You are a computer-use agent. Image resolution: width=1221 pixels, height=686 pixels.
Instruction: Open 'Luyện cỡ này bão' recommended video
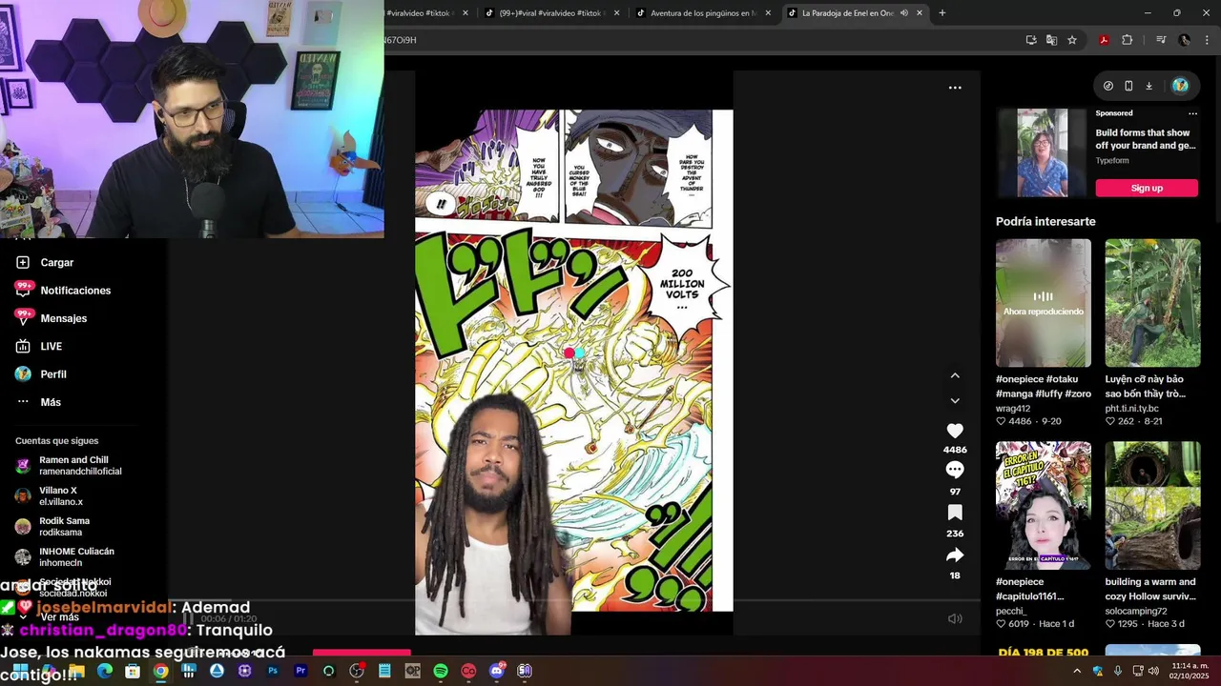pos(1152,303)
